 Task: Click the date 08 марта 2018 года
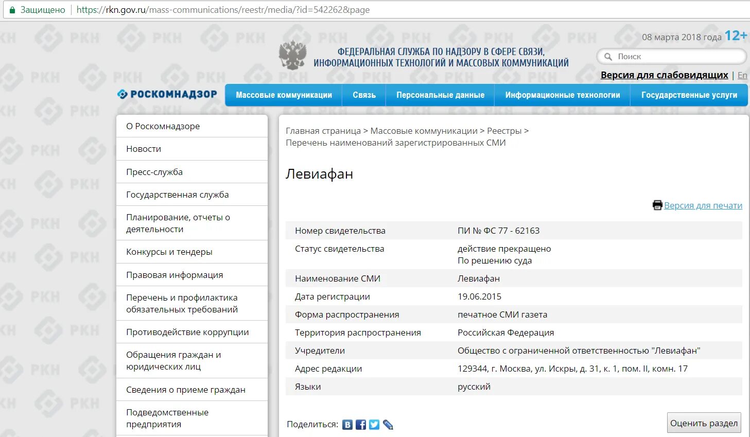click(682, 37)
